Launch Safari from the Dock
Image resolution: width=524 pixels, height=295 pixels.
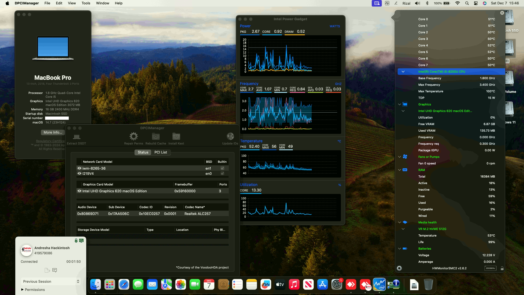(124, 285)
